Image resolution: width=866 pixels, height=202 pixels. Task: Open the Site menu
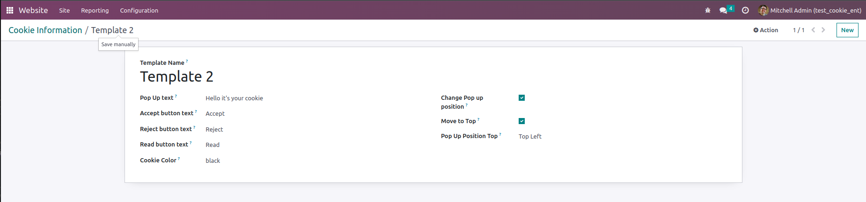click(x=65, y=10)
